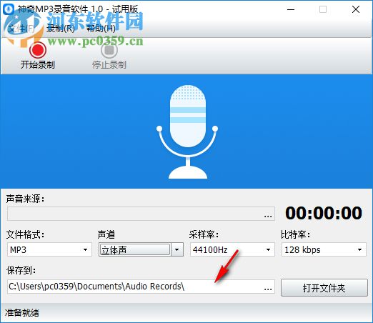This screenshot has width=373, height=323.
Task: Open the 文件(F) menu
Action: click(x=21, y=29)
